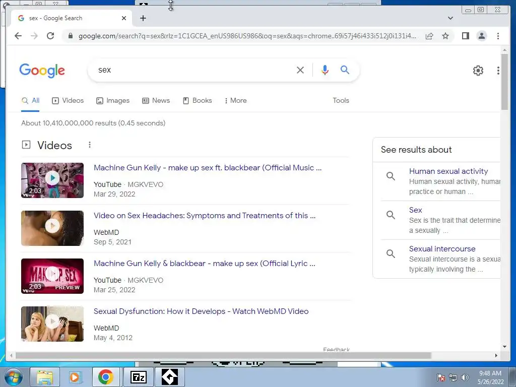
Task: Play the MAKE UP SEX preview thumbnail
Action: coord(52,276)
